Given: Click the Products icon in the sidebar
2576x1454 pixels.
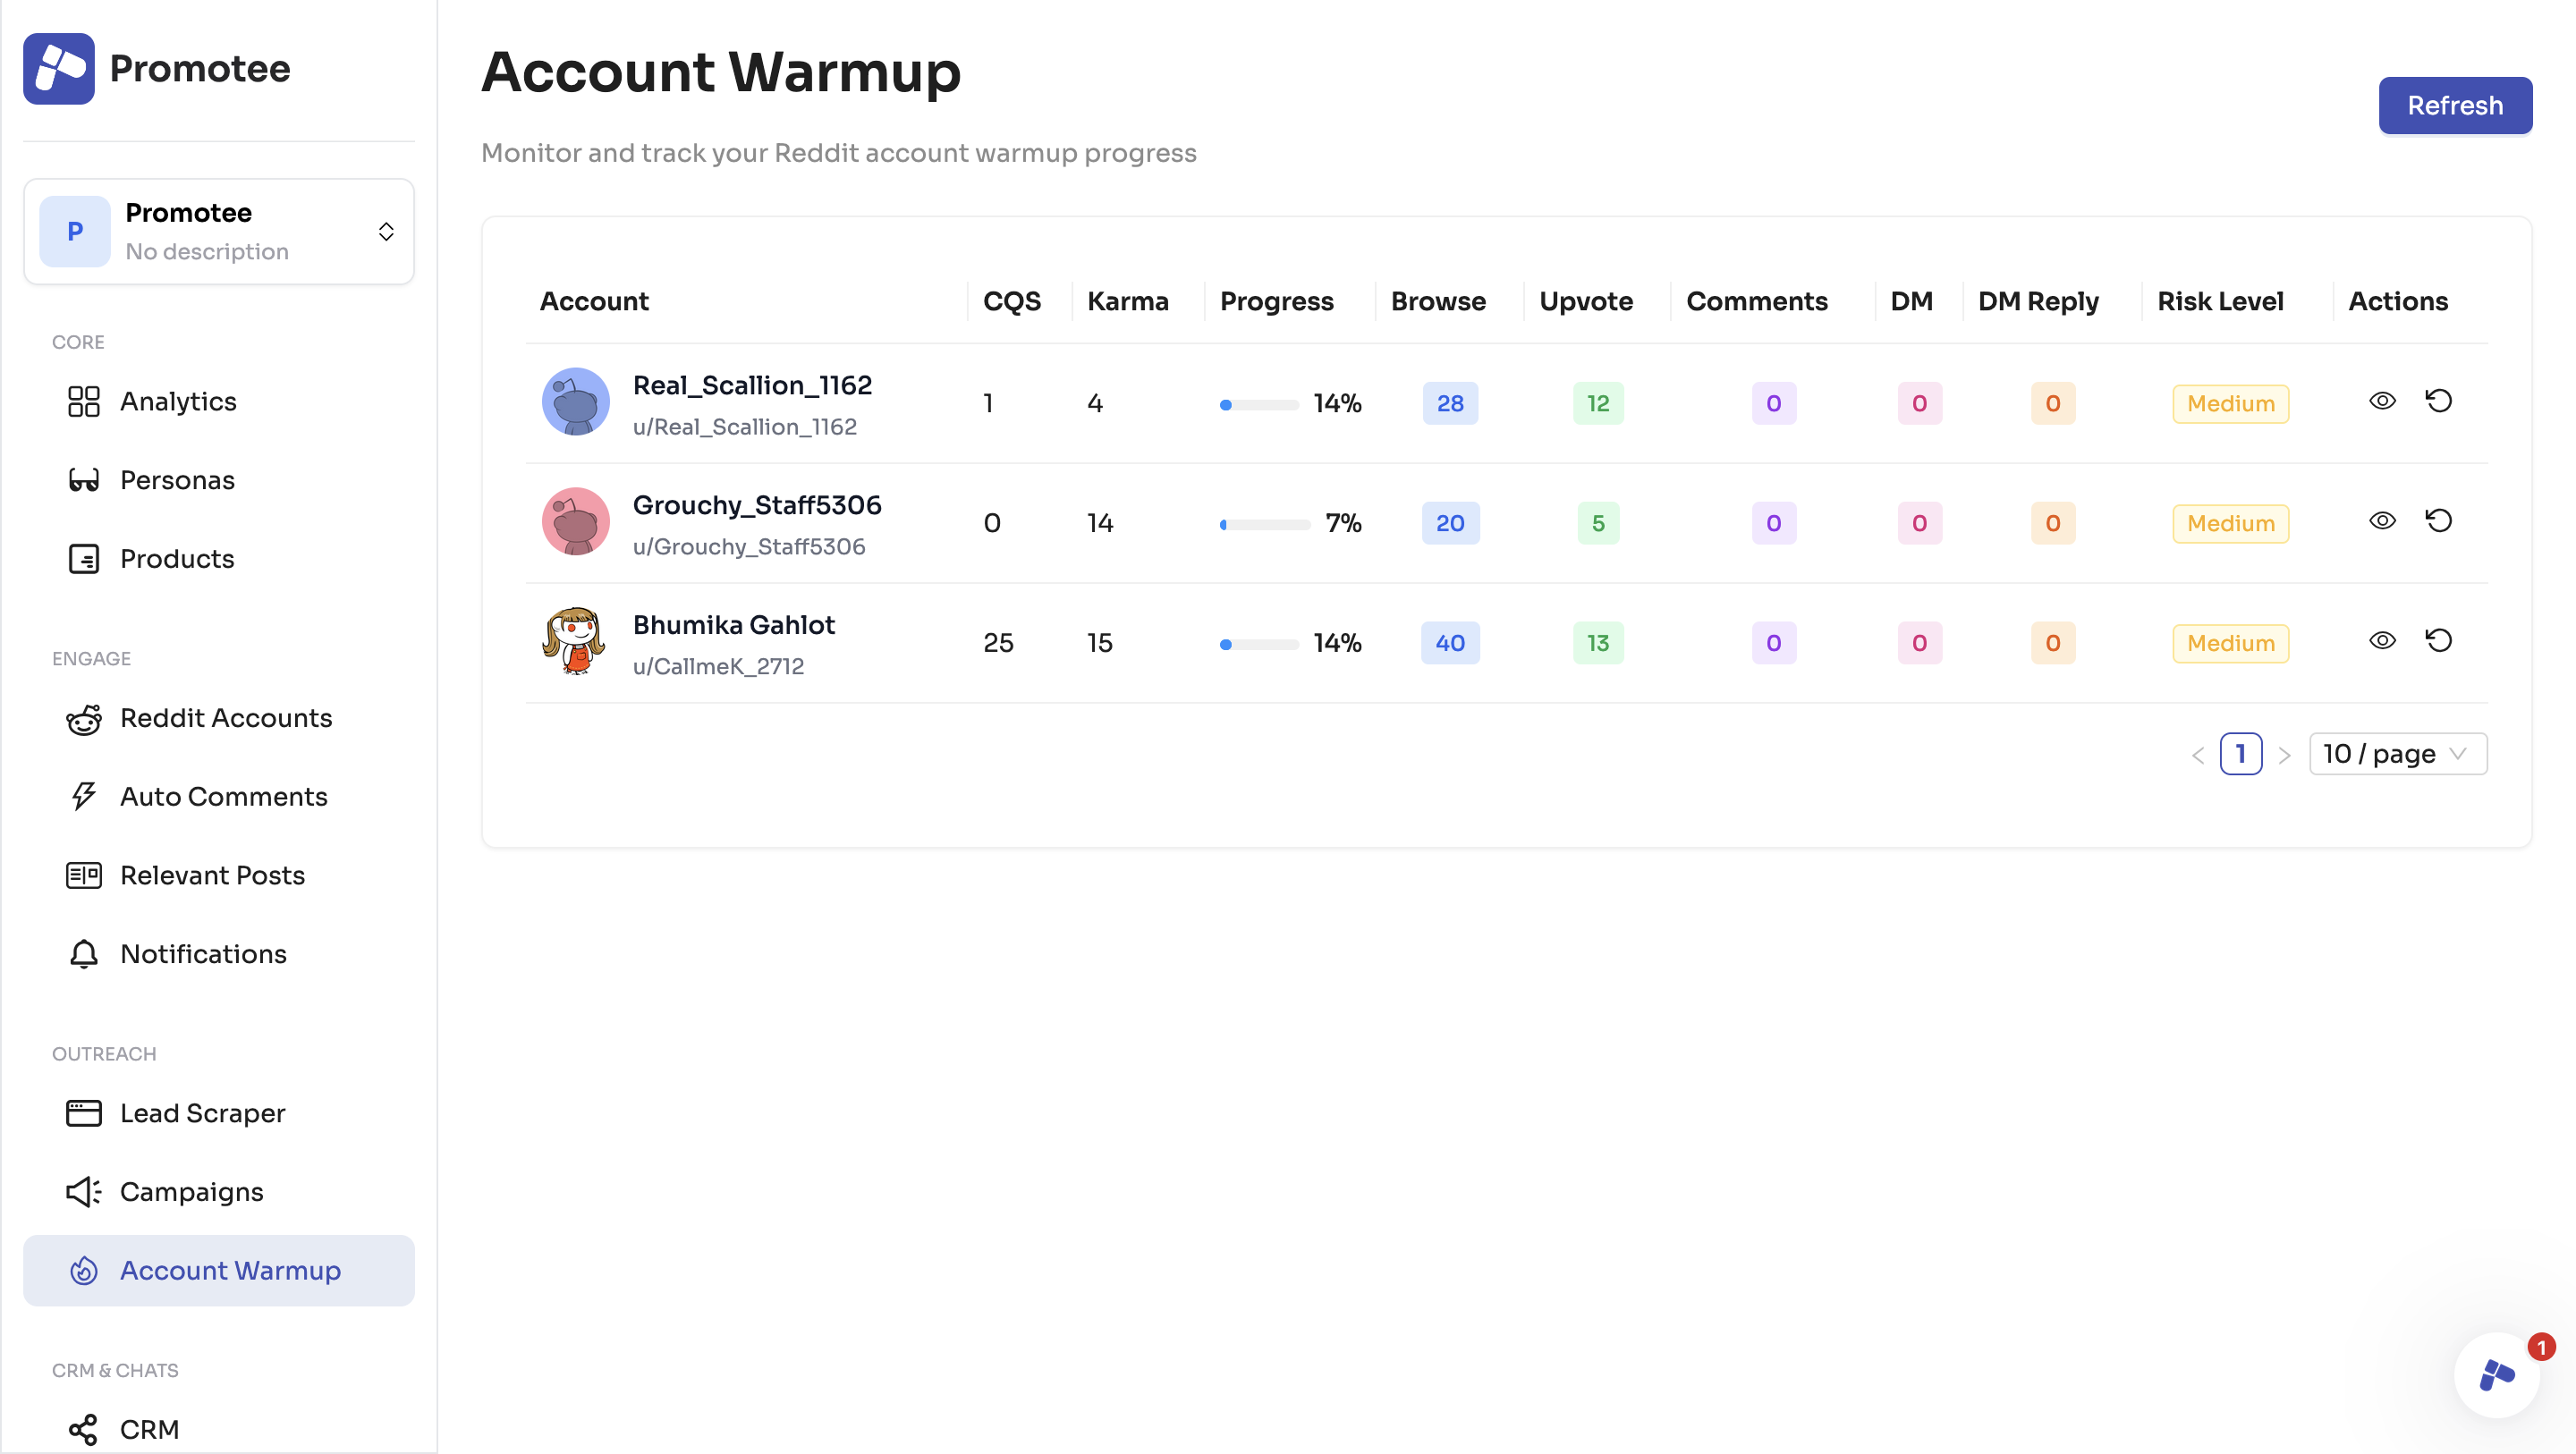Looking at the screenshot, I should 84,559.
